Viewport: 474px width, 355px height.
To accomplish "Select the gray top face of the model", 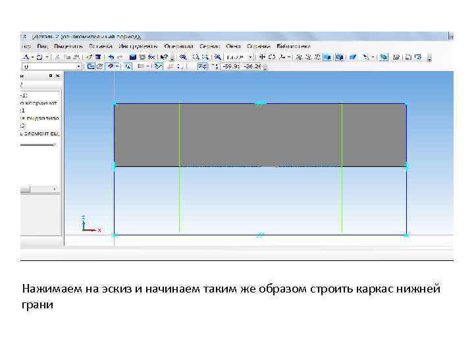I will tap(260, 135).
